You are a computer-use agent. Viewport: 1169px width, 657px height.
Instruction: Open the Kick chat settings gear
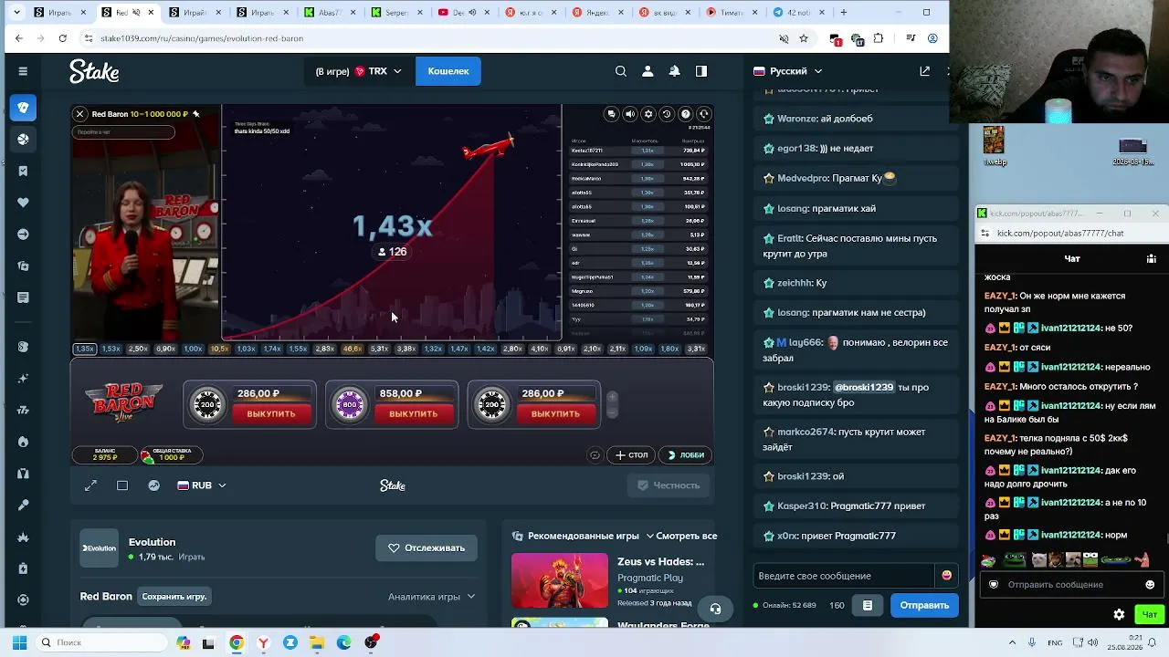tap(1119, 614)
